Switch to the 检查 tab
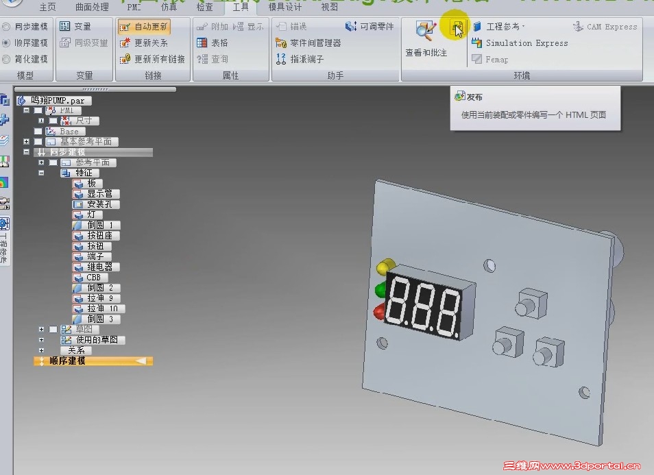The image size is (654, 475). pyautogui.click(x=204, y=7)
